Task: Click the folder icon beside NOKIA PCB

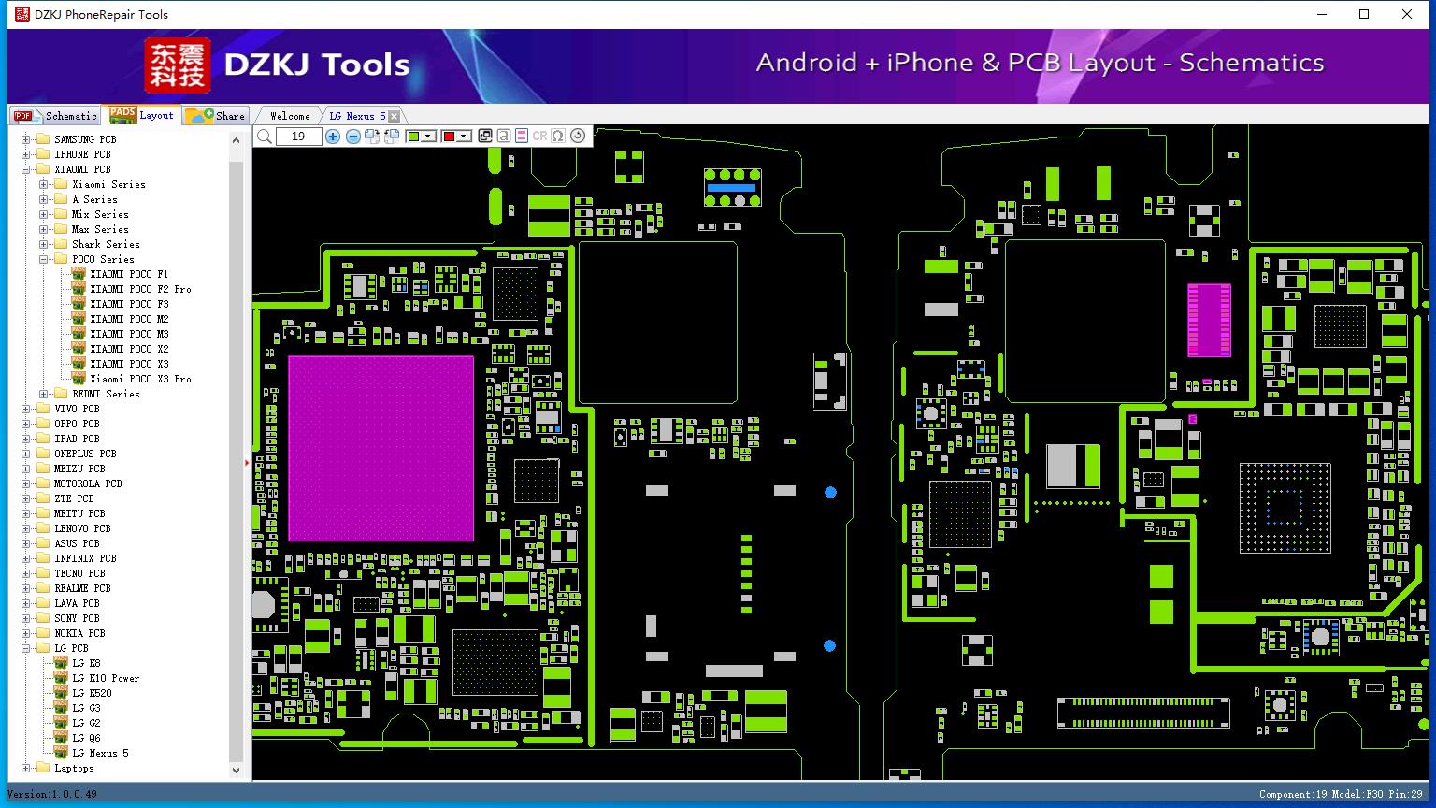Action: [x=43, y=633]
